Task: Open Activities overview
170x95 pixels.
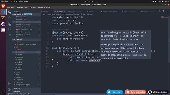Action: [5, 2]
